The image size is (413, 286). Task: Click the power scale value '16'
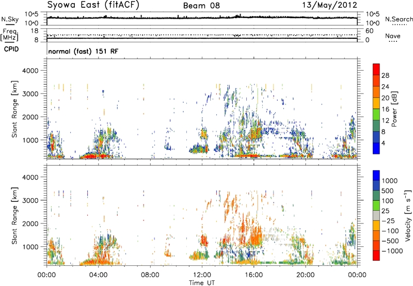coord(385,109)
